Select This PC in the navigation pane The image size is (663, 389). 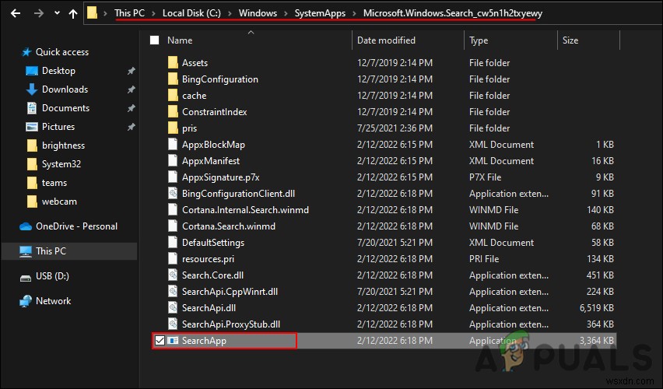point(51,251)
